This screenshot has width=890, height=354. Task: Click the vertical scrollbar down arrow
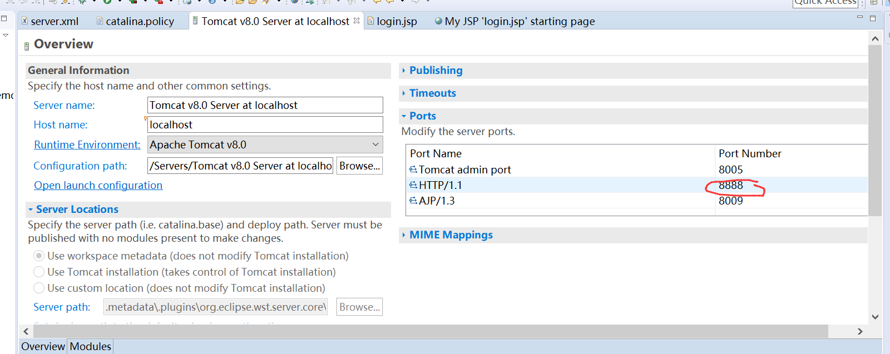(875, 317)
